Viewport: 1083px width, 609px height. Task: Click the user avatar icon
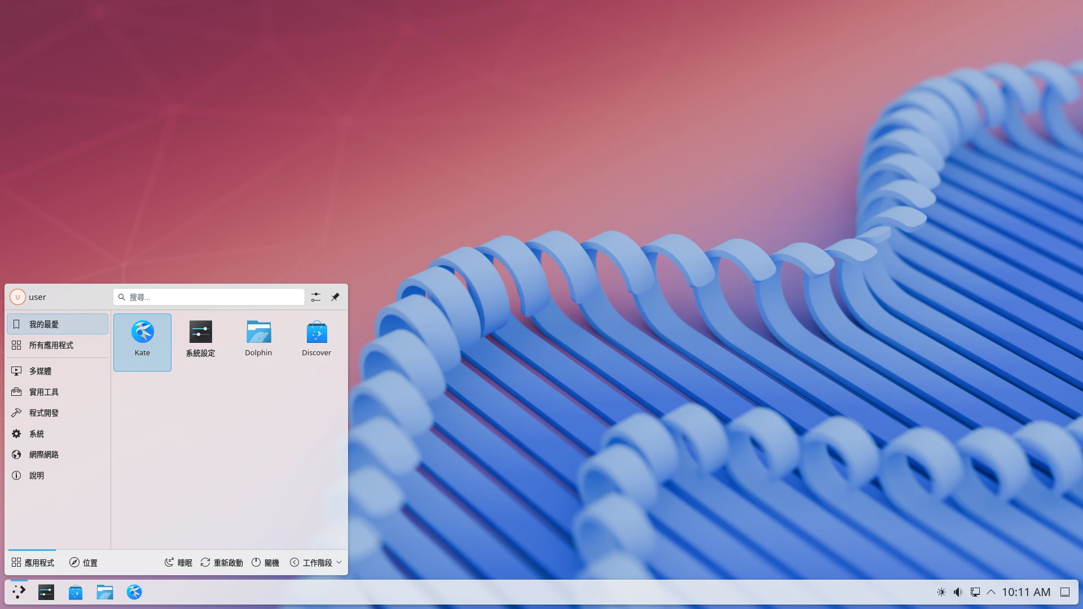(x=17, y=297)
